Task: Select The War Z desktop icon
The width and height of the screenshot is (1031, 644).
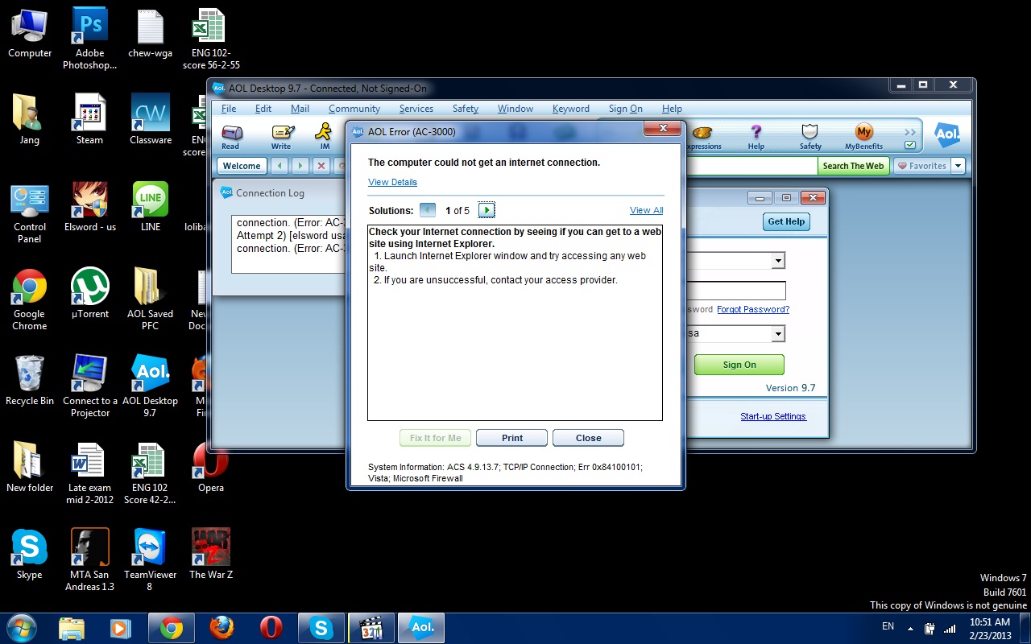Action: point(211,555)
